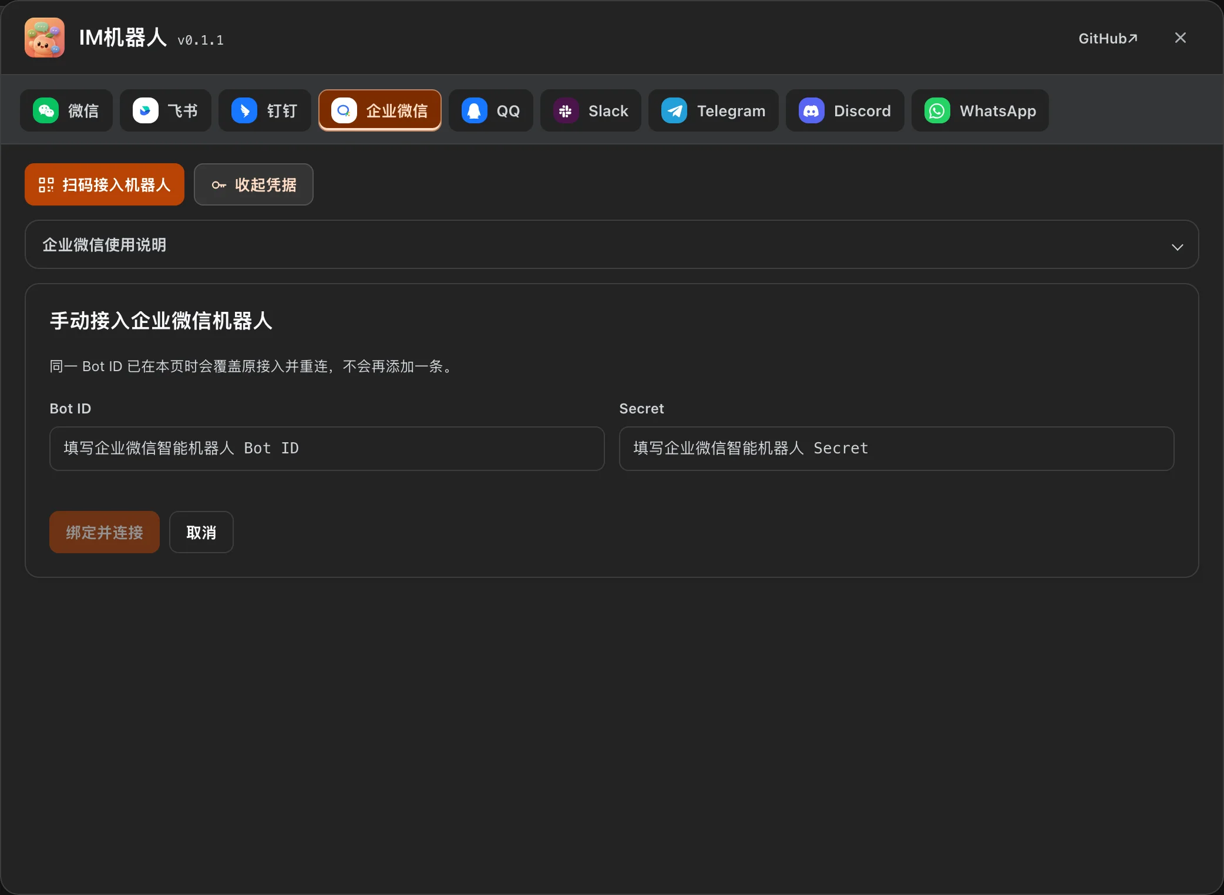Screen dimensions: 1224x895
Task: Click the 绑定并连接 button
Action: click(x=105, y=532)
